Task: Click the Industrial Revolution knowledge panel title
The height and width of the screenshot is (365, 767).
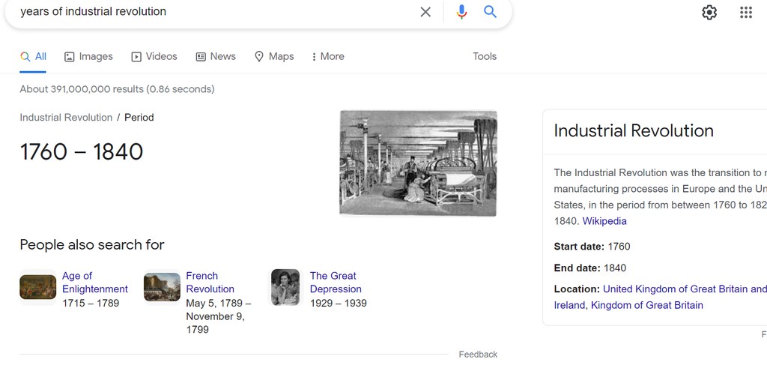Action: (x=634, y=130)
